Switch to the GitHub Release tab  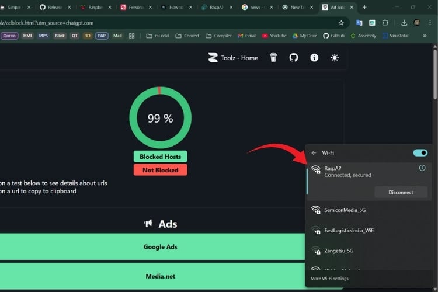[x=55, y=7]
